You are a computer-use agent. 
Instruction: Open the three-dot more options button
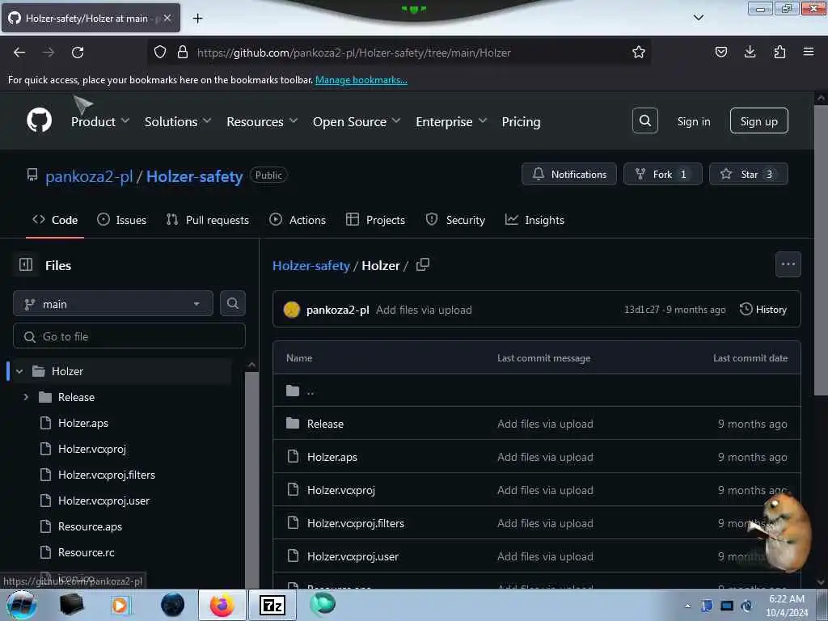tap(788, 264)
